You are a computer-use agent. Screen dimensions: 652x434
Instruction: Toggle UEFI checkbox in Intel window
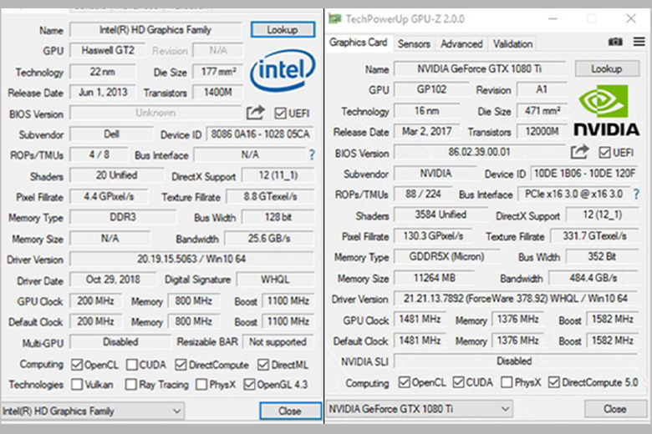(280, 113)
